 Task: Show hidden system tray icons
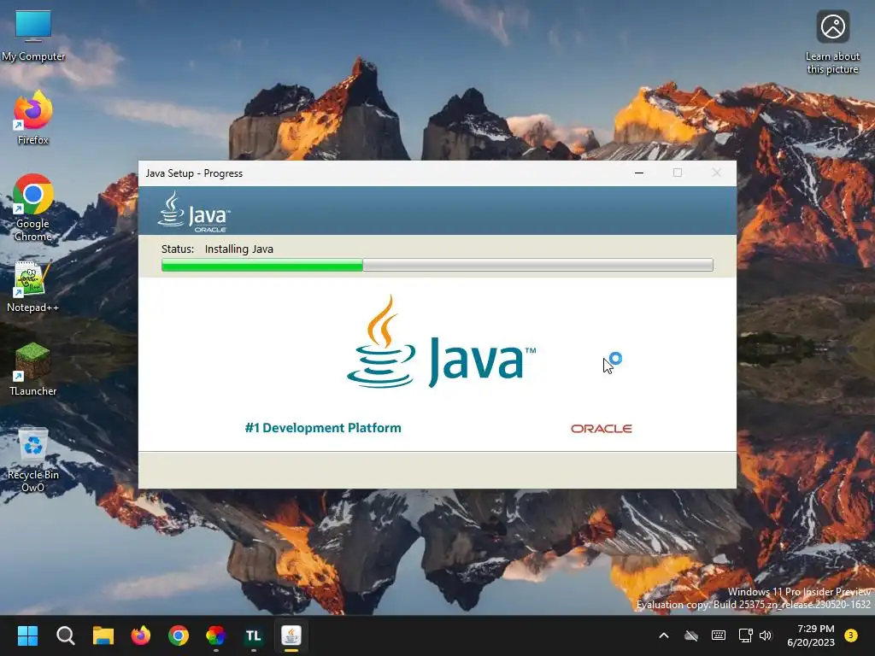click(664, 635)
